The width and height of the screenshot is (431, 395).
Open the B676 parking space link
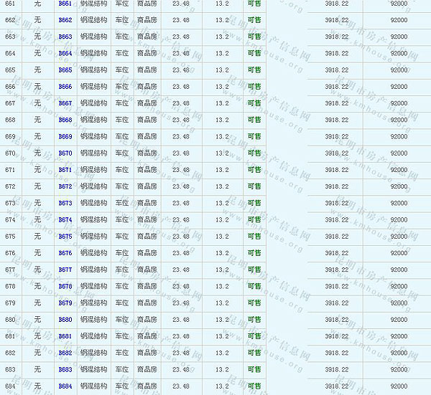[65, 253]
